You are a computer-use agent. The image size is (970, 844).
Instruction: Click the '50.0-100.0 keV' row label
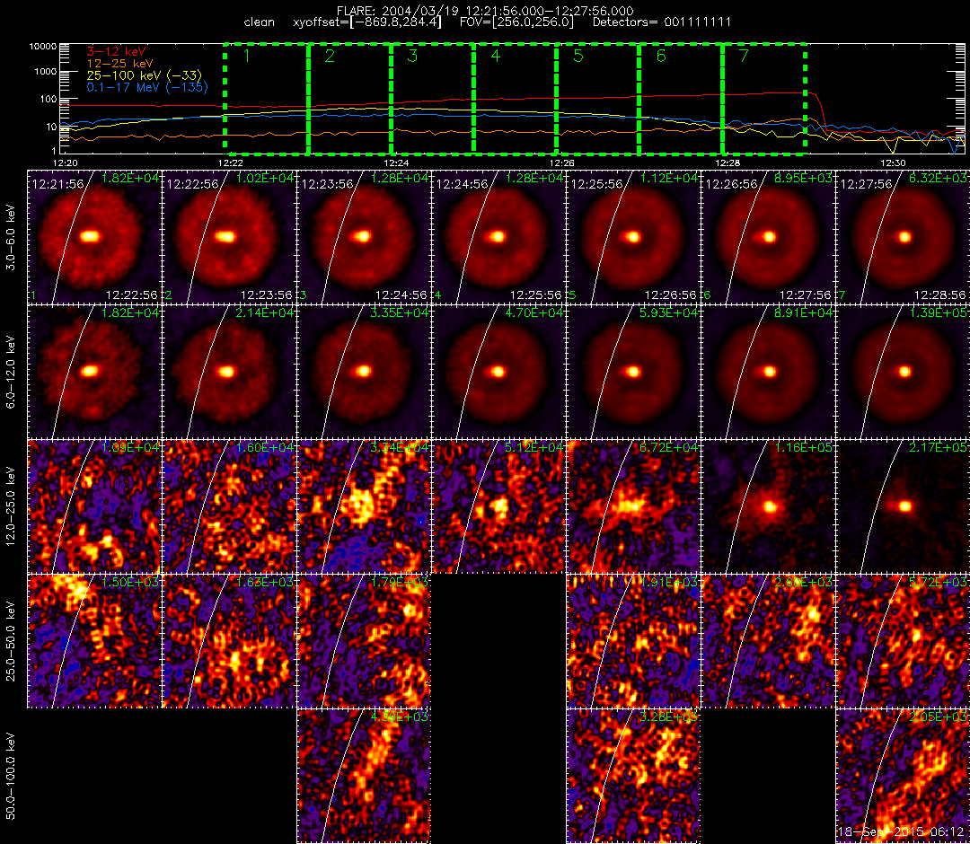(x=11, y=776)
